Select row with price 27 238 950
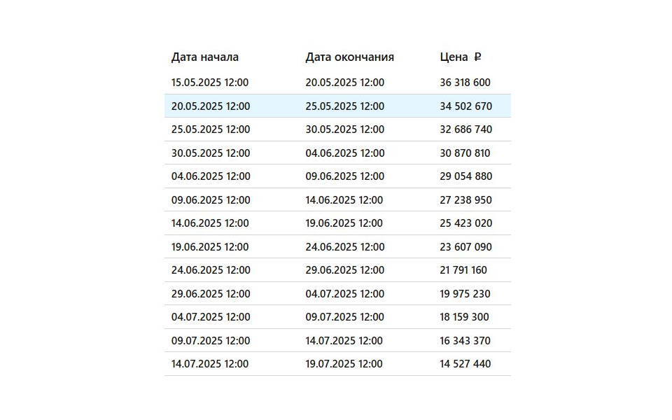 click(x=337, y=199)
